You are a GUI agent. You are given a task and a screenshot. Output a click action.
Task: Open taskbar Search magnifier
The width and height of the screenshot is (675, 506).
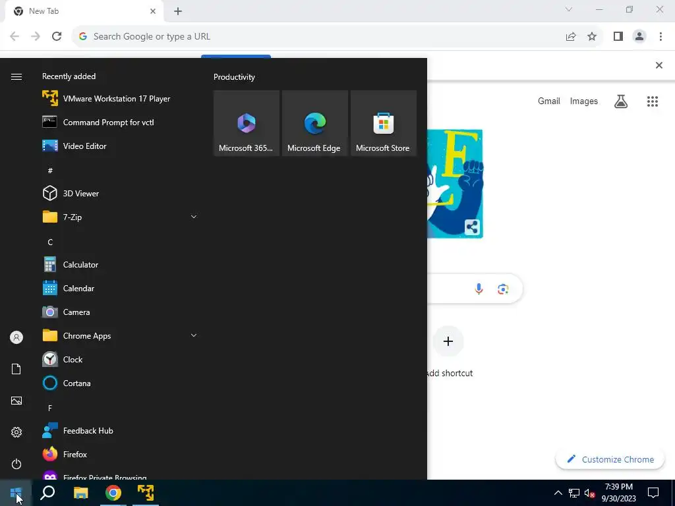click(47, 493)
